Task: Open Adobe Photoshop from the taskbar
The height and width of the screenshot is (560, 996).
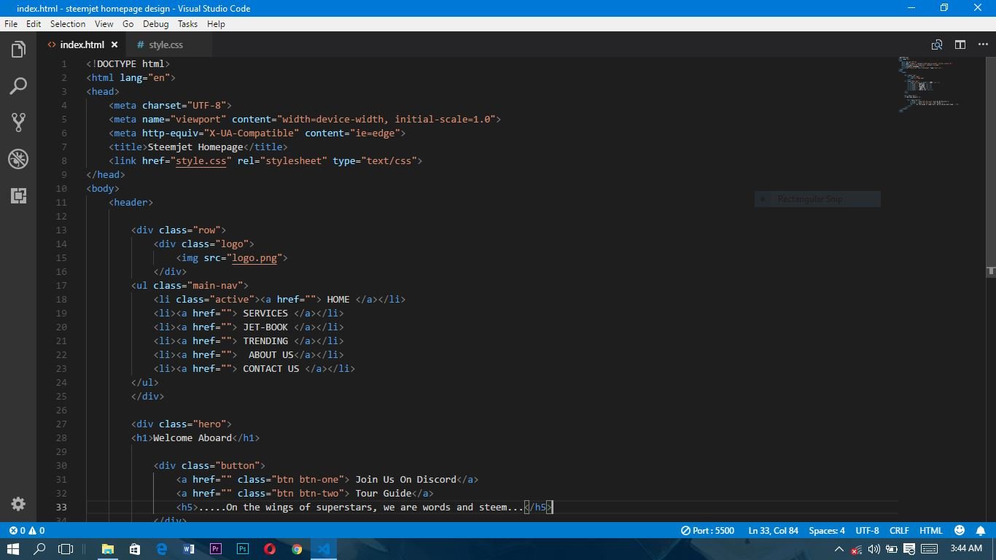Action: [243, 549]
